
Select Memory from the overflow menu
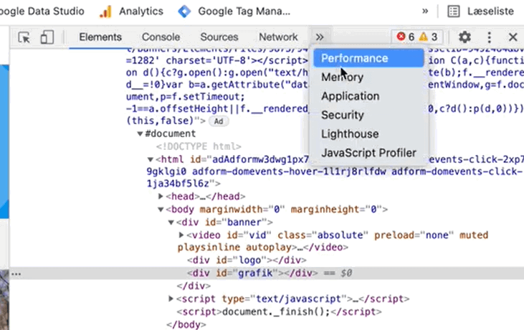[368, 77]
